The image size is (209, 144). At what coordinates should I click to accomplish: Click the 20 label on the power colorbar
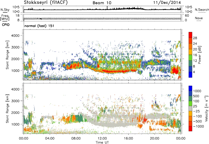click(195, 49)
